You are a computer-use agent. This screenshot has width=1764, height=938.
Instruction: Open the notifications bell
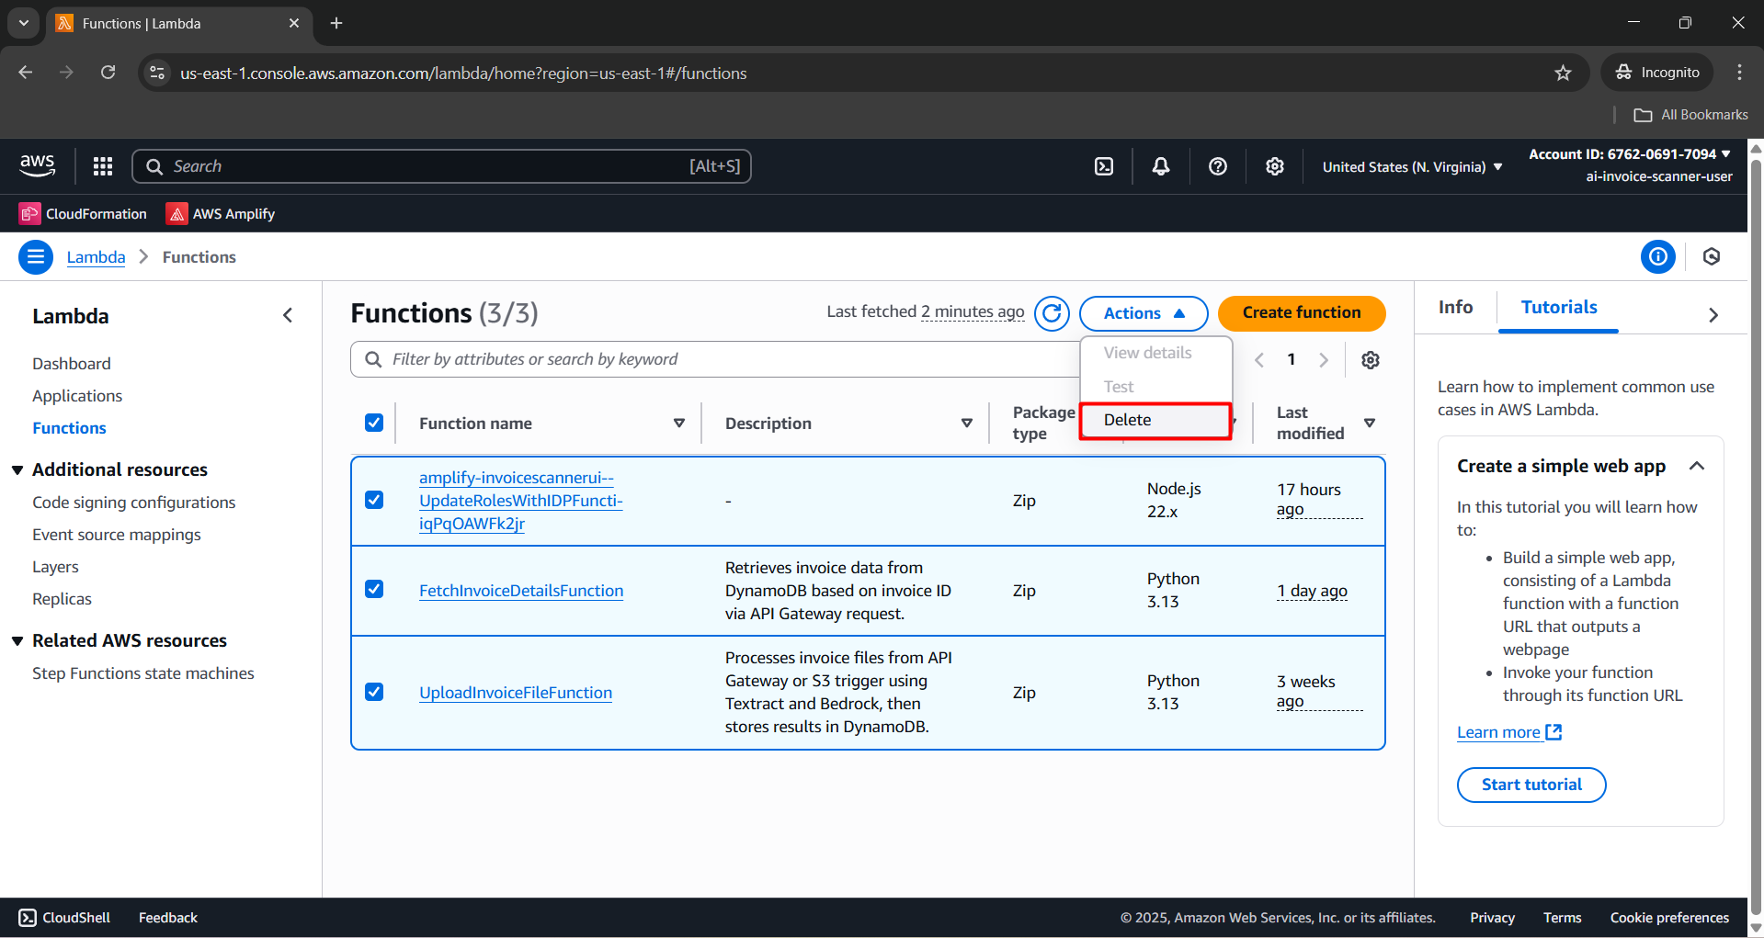click(1161, 166)
